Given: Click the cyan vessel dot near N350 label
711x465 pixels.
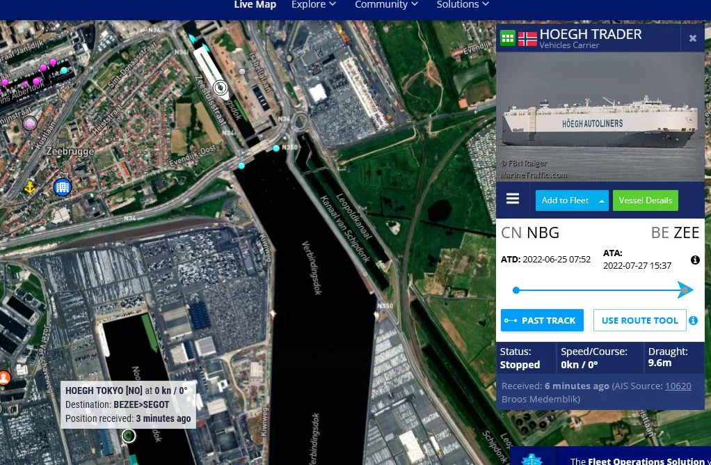Looking at the screenshot, I should pos(276,148).
